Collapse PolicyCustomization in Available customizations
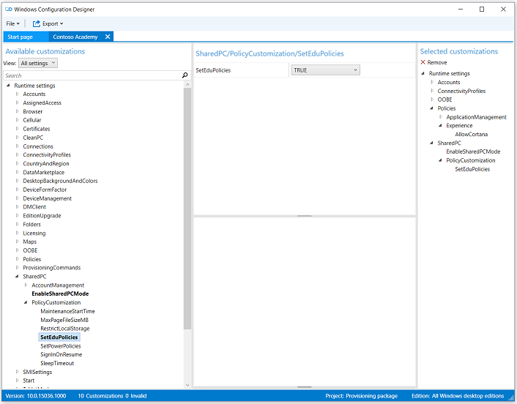Viewport: 517px width, 404px height. click(x=26, y=302)
